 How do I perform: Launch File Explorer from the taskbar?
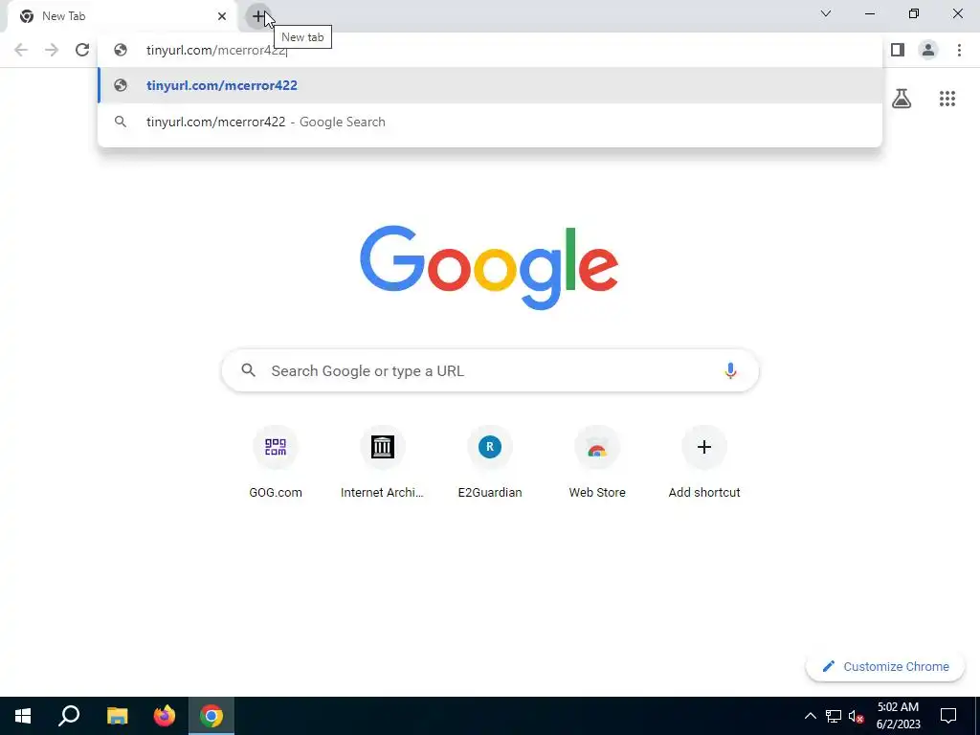[117, 716]
